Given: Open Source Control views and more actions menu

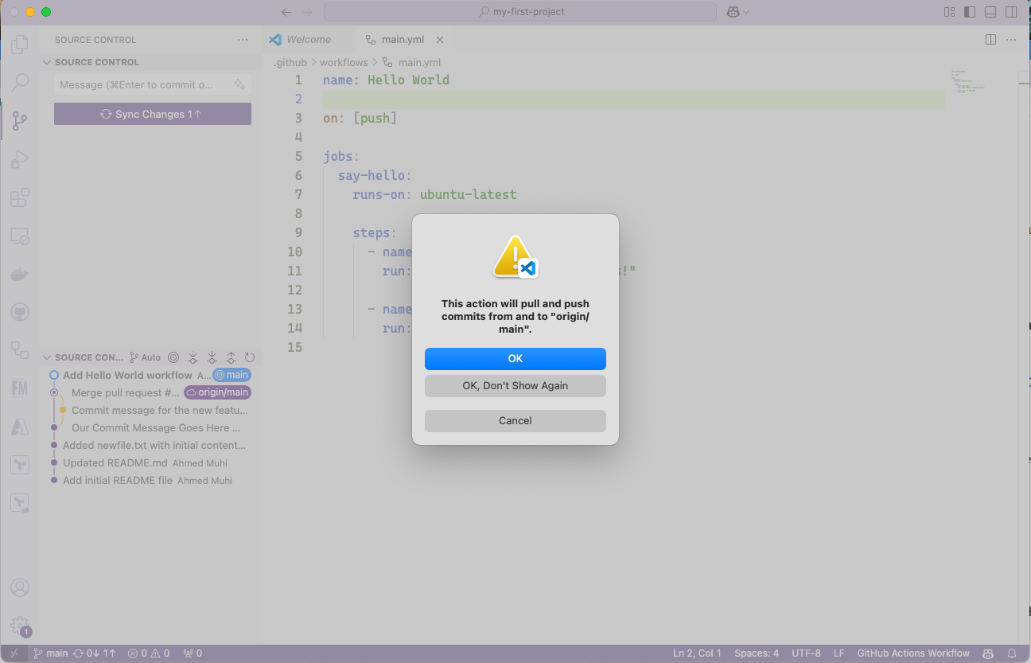Looking at the screenshot, I should 243,40.
